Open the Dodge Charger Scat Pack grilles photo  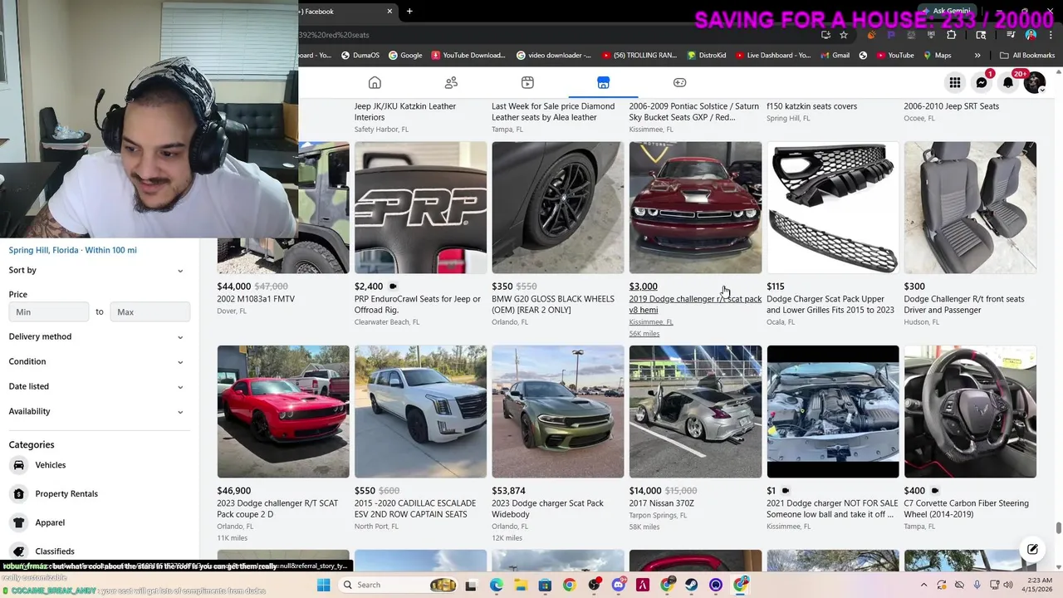(832, 208)
